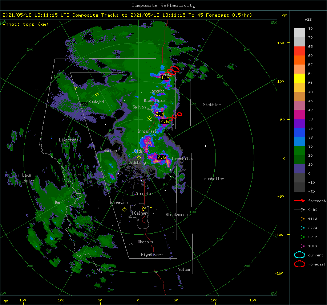Click the magenta 18TS arrow legend icon
This screenshot has width=327, height=305.
(x=299, y=246)
